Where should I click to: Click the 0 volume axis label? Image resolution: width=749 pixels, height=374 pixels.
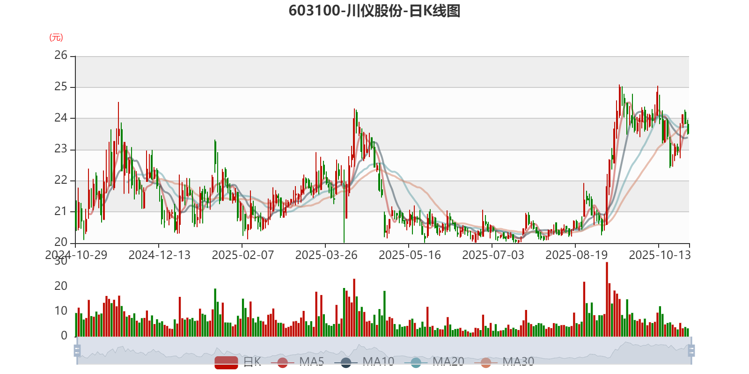pos(64,336)
